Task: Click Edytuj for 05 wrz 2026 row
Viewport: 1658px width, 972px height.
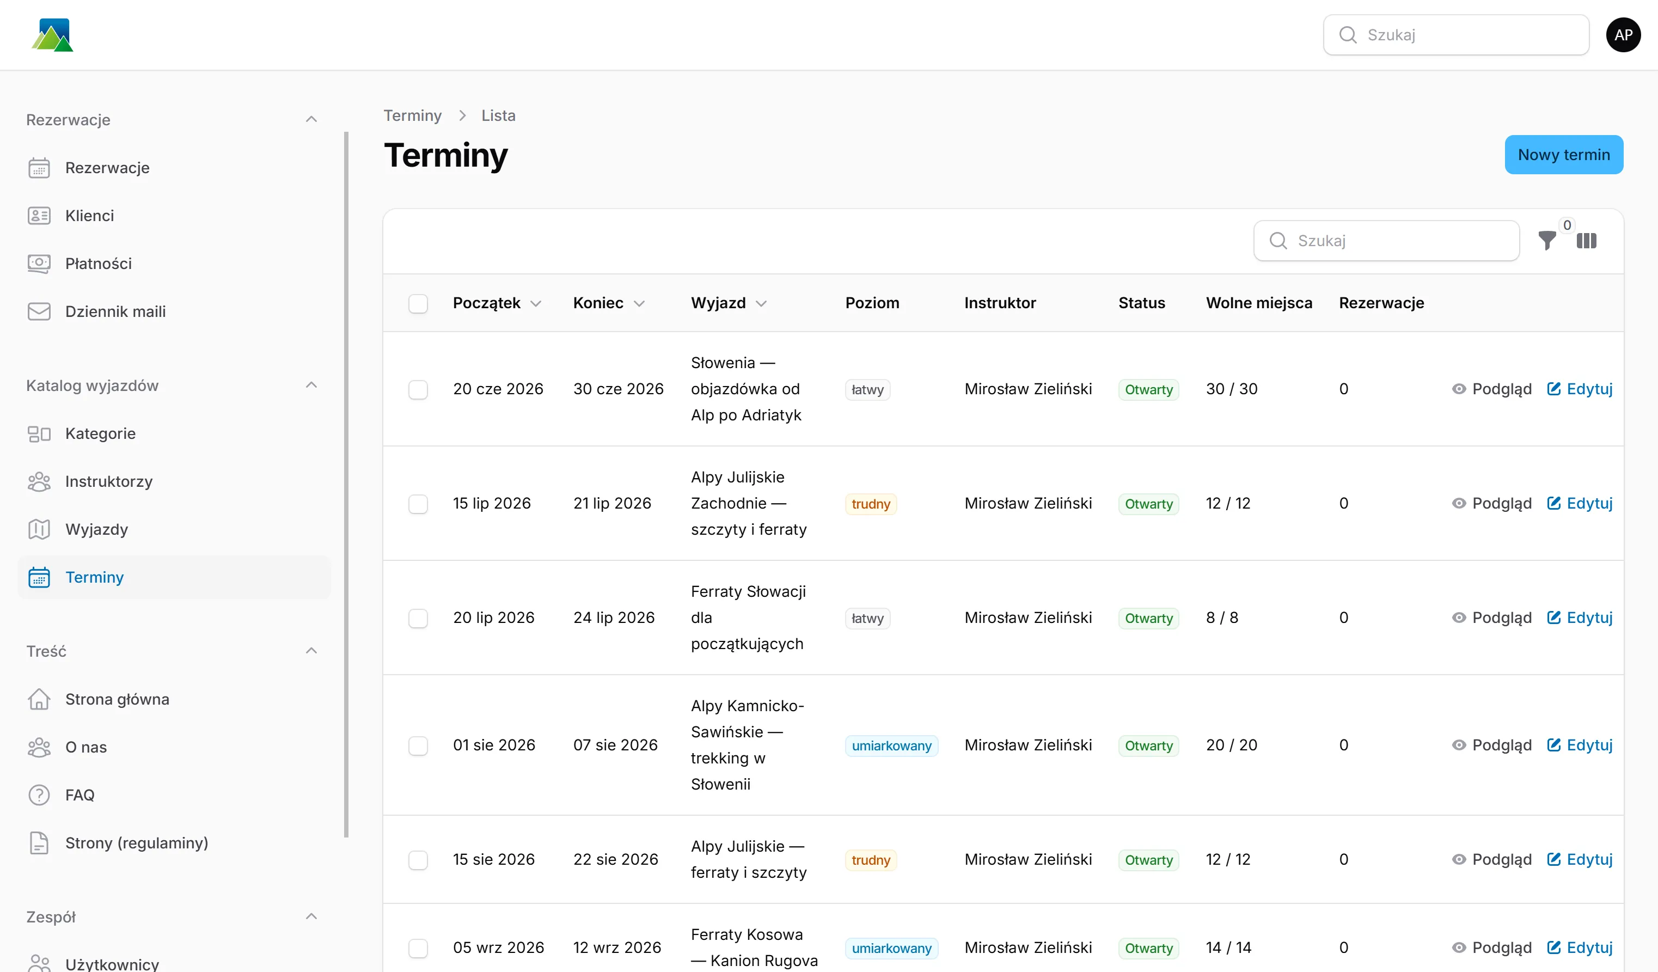Action: click(1580, 947)
